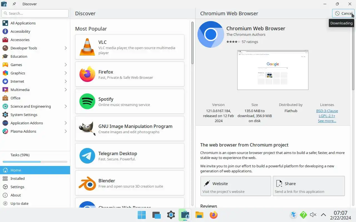Open Firefox from the taskbar
Screen dimensions: 356x222
pyautogui.click(x=214, y=215)
